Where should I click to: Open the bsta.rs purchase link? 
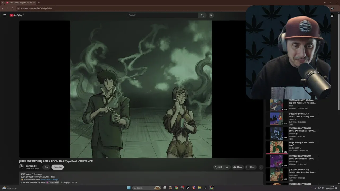(x=50, y=180)
